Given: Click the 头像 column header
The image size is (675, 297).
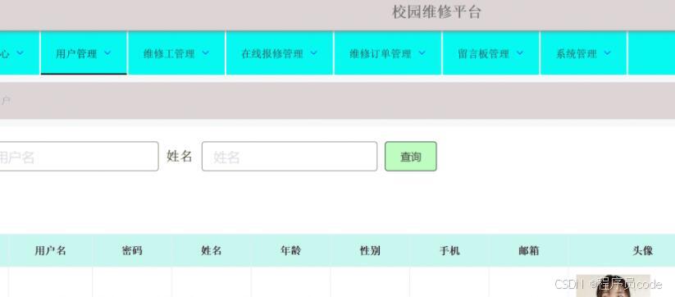Looking at the screenshot, I should [x=643, y=250].
